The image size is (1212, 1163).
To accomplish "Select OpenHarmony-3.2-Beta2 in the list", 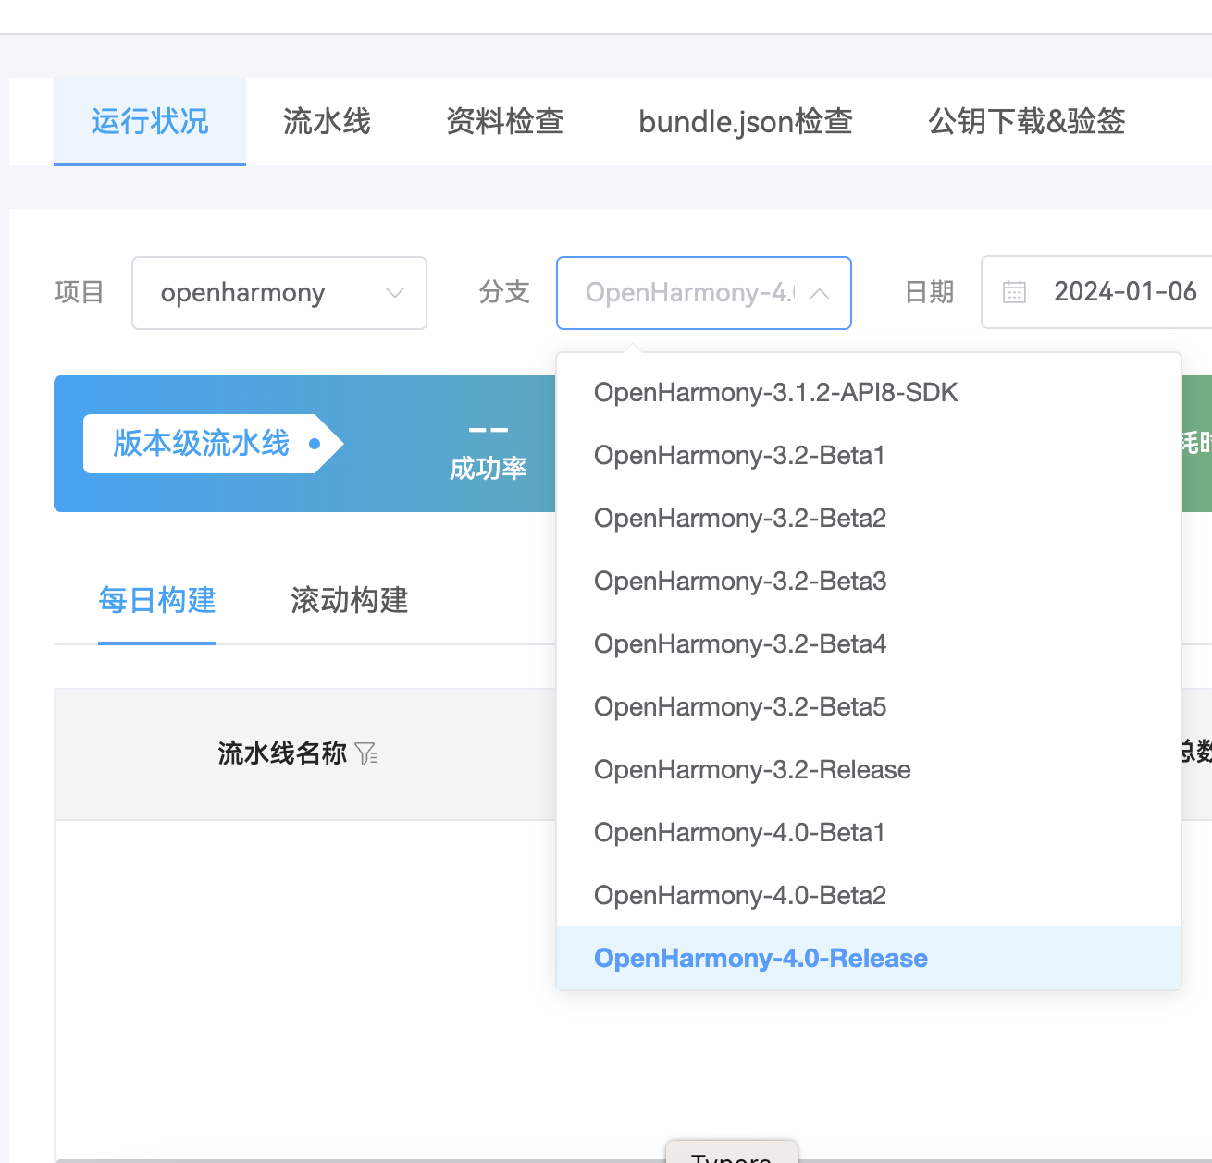I will click(869, 519).
